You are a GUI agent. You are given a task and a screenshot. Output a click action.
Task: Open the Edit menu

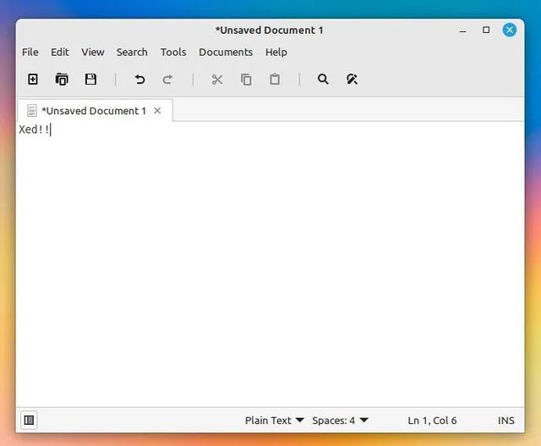tap(60, 52)
